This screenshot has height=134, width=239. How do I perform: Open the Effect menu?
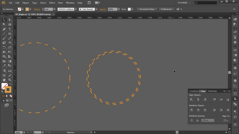pos(52,3)
